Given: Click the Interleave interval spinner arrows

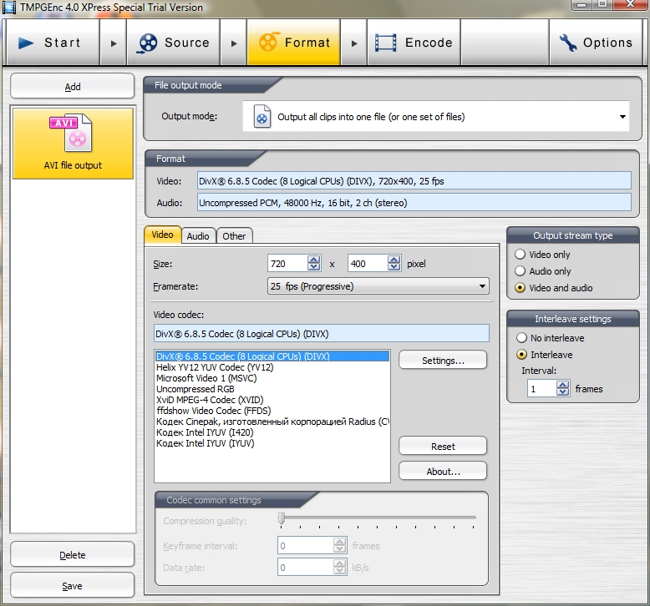Looking at the screenshot, I should pos(562,388).
